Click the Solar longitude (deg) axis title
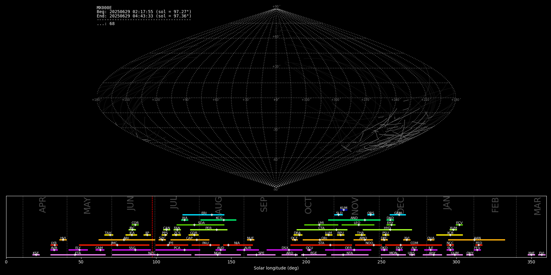 [276, 268]
